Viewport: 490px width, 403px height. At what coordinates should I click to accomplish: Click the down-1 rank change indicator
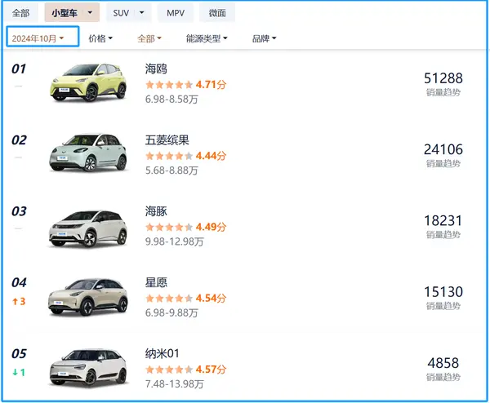pyautogui.click(x=19, y=373)
